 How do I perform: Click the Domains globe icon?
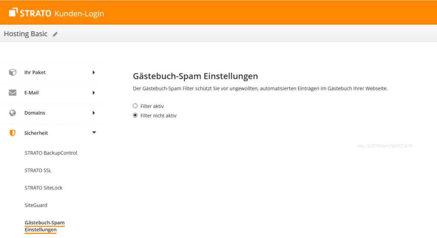point(12,113)
